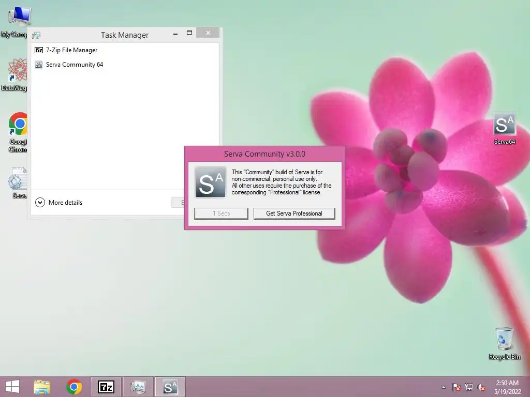
Task: Click the Serva icon in Task Manager list
Action: tap(39, 65)
